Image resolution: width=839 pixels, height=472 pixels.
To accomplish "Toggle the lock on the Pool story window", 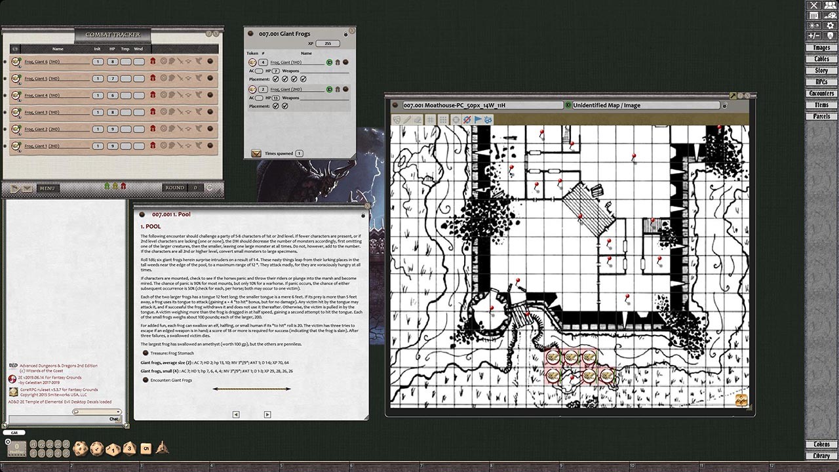I will 364,214.
